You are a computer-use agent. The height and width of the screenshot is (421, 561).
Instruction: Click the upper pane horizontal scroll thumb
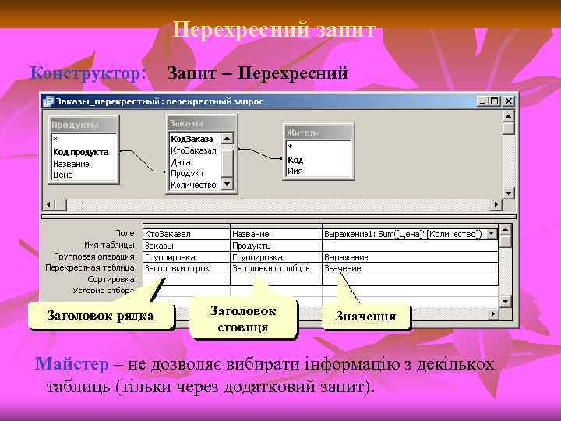click(61, 205)
